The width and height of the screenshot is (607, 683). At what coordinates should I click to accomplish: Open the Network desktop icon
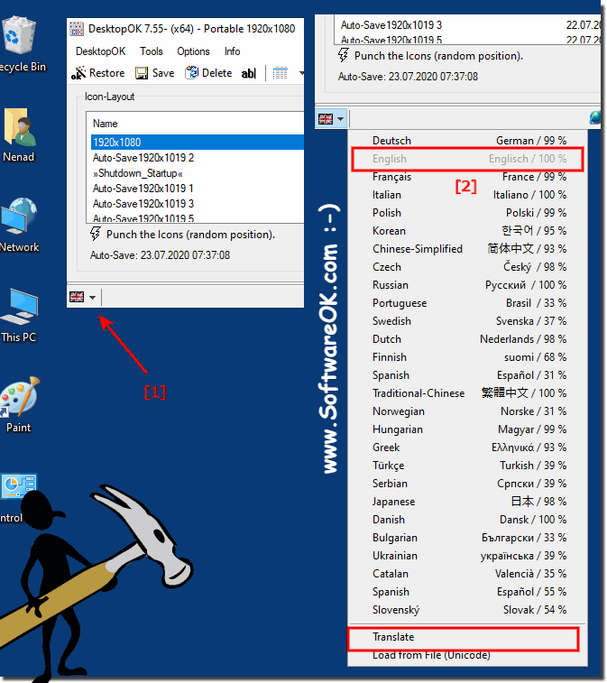(19, 225)
